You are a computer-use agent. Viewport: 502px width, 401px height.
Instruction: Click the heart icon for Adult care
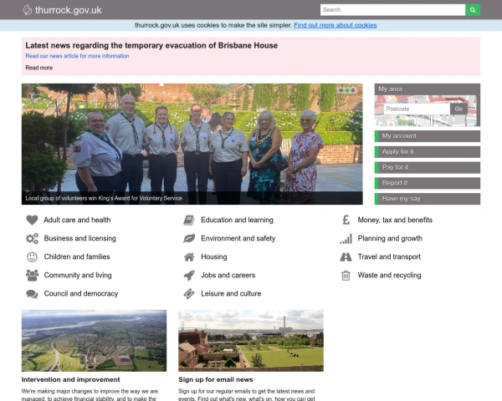(x=32, y=221)
